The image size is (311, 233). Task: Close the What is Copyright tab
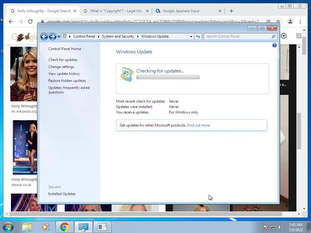(x=147, y=11)
